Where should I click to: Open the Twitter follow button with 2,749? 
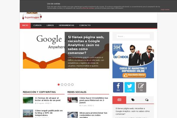click(130, 87)
